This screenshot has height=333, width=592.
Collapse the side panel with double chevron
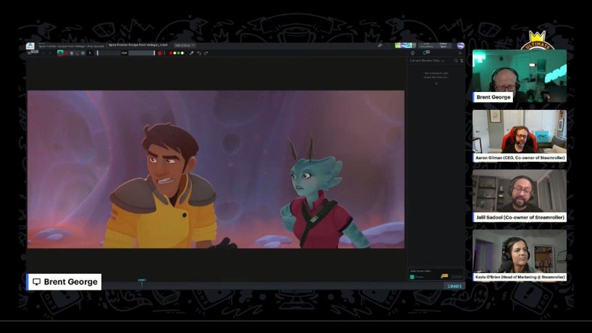click(x=460, y=53)
